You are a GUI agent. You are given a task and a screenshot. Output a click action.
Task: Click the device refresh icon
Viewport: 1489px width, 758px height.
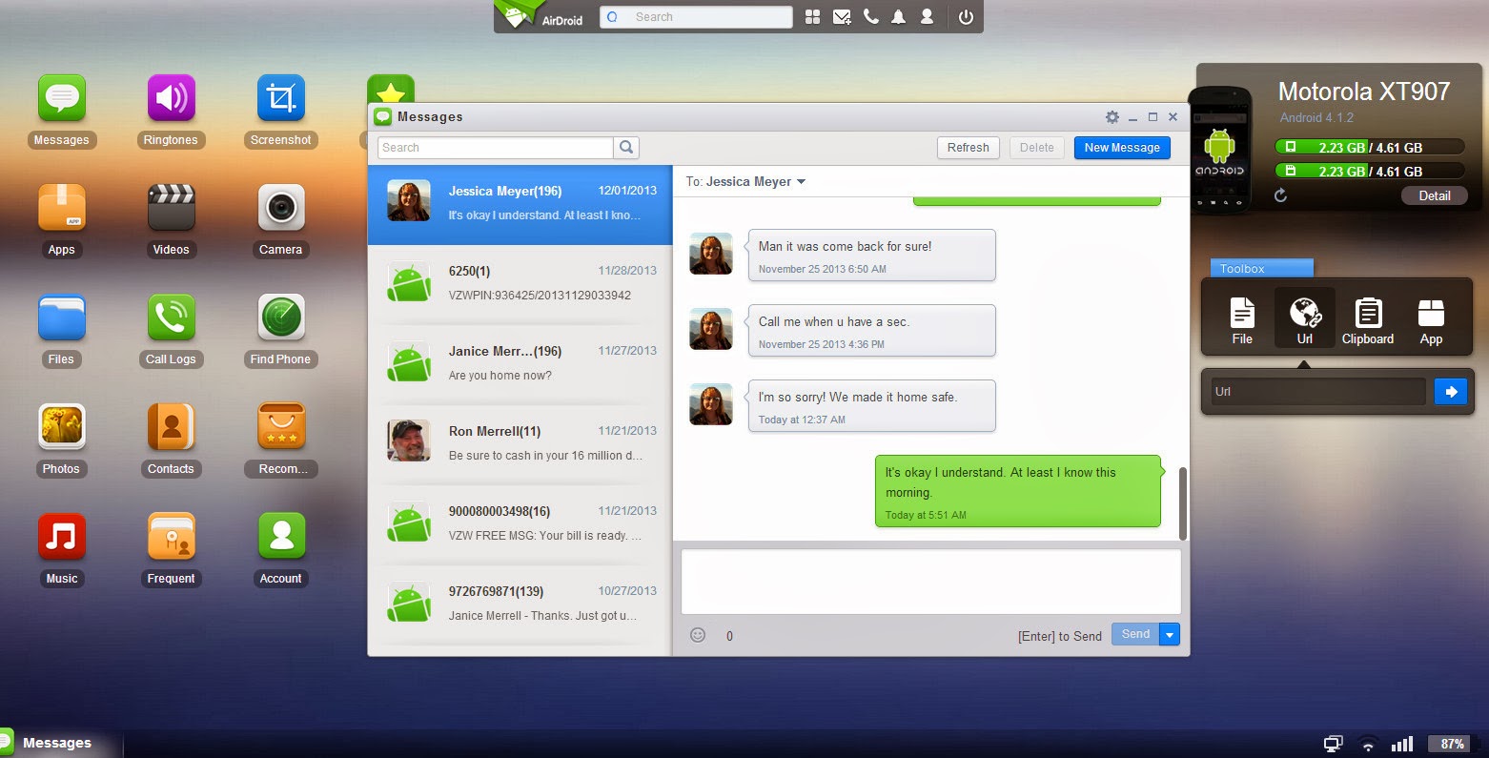point(1280,195)
